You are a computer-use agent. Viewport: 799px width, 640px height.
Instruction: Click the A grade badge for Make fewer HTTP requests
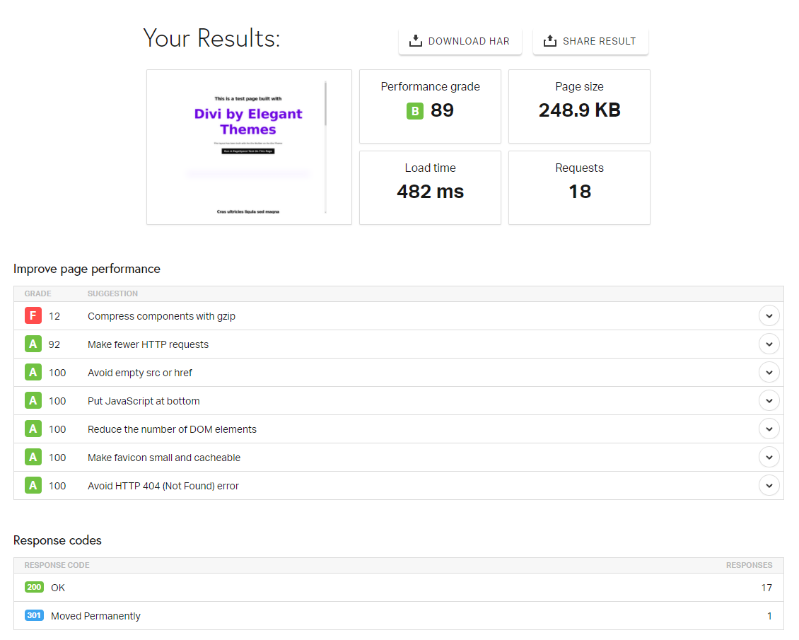[x=33, y=344]
